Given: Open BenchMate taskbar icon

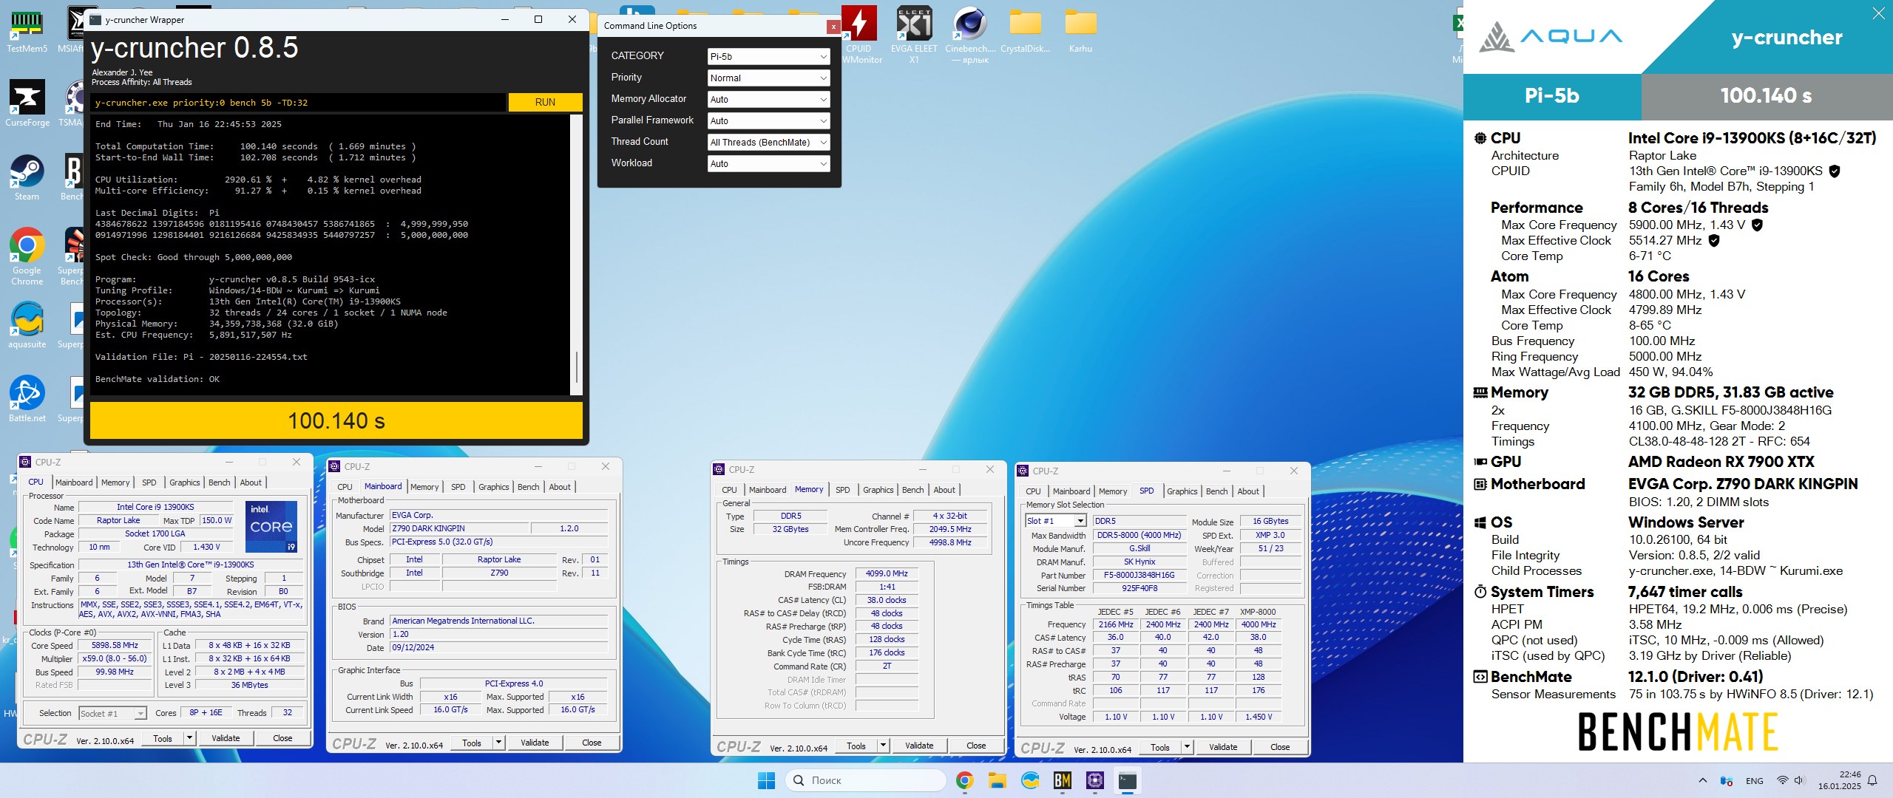Looking at the screenshot, I should tap(1063, 780).
